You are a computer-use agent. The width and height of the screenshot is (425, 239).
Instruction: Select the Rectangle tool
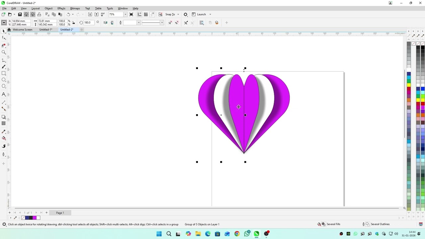[4, 73]
